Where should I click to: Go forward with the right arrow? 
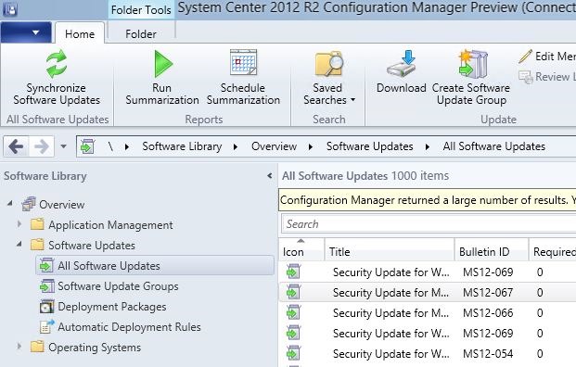[41, 146]
